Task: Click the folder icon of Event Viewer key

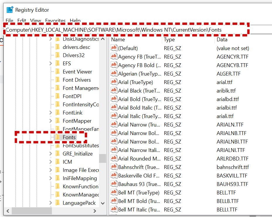Action: pos(57,71)
